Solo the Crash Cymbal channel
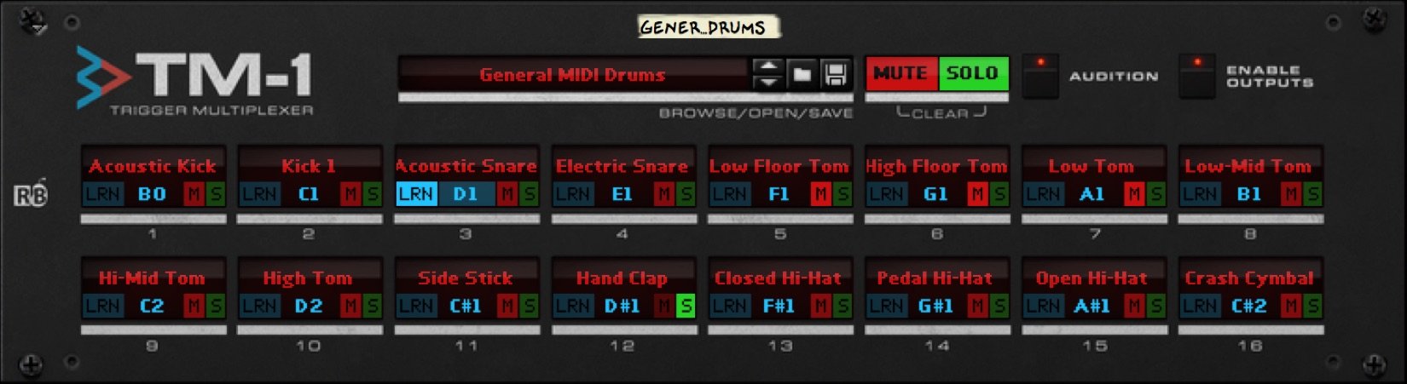Viewport: 1407px width, 384px height. 1313,306
